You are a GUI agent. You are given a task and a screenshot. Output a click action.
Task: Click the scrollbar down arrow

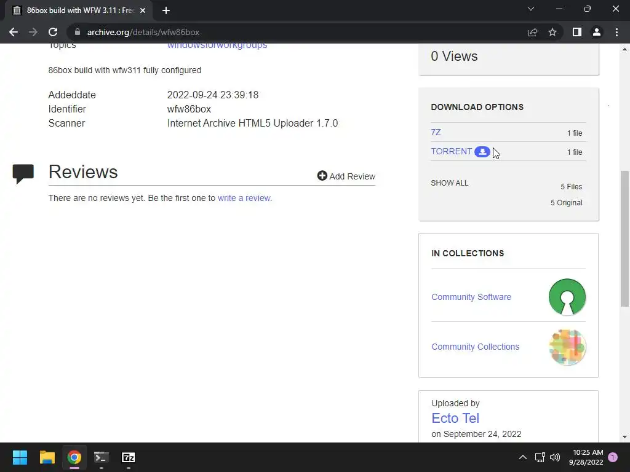coord(624,437)
